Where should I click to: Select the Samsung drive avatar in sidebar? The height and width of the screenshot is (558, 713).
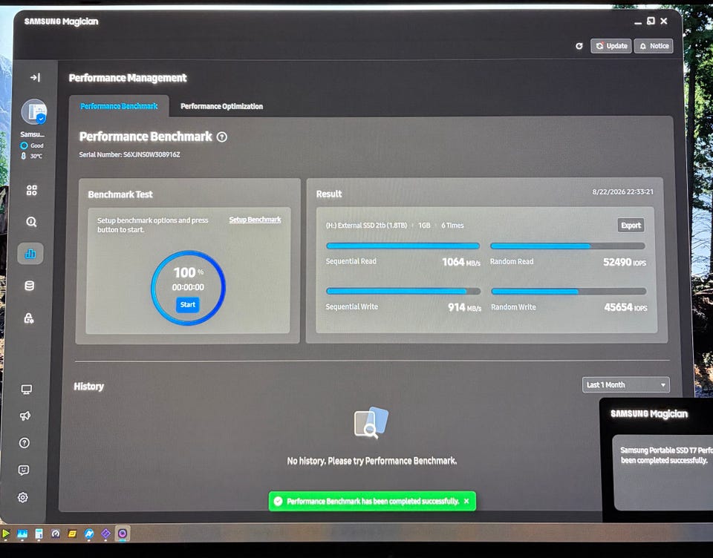34,112
